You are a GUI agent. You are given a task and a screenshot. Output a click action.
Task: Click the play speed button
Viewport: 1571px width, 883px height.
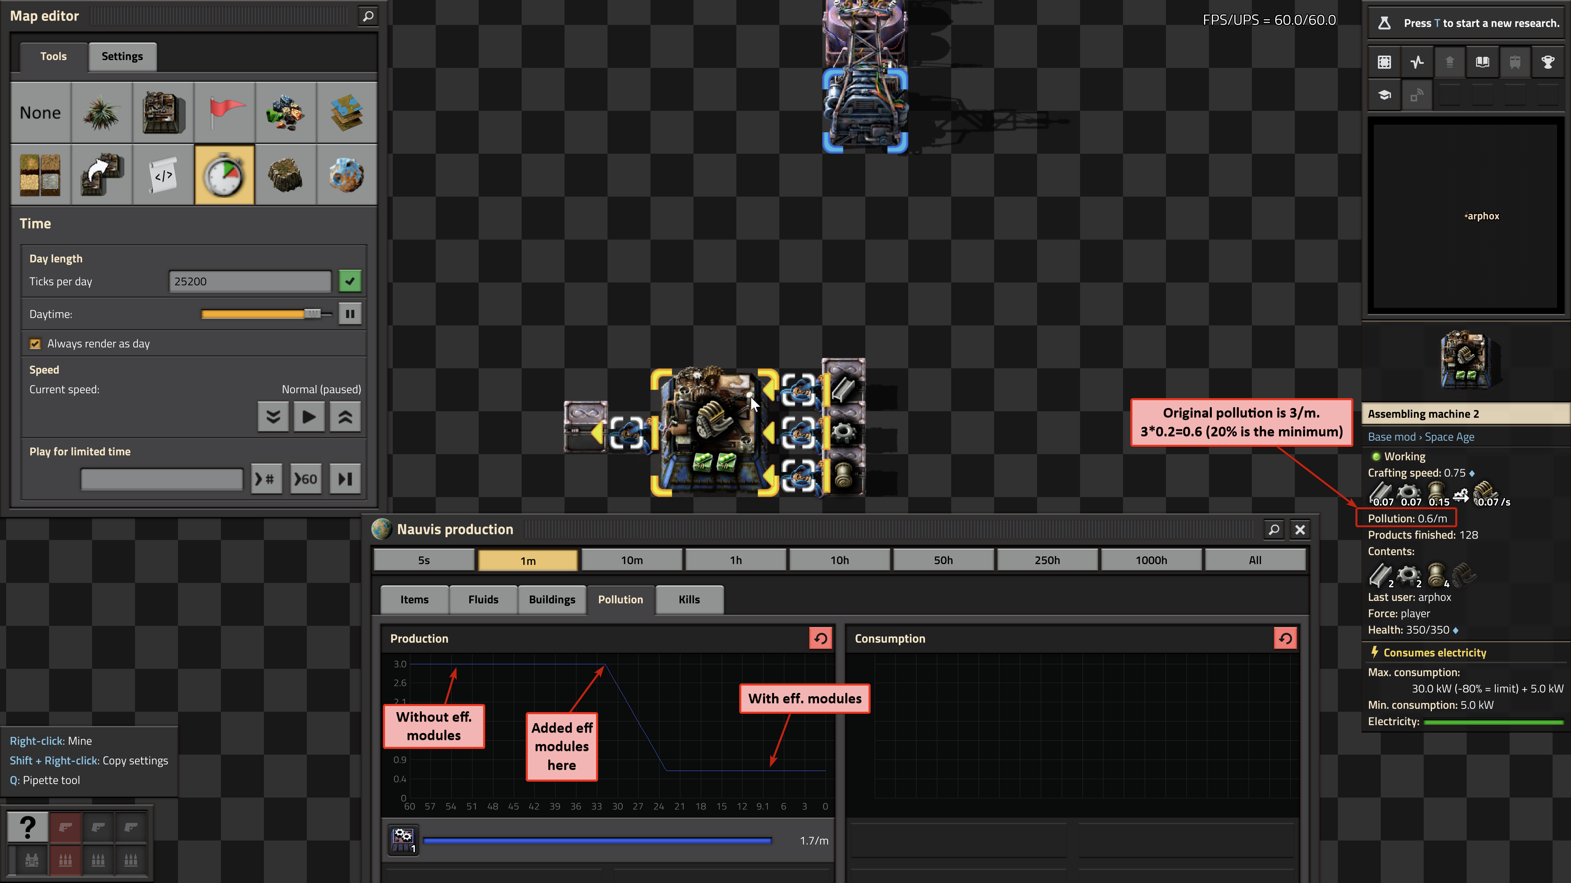pos(309,417)
